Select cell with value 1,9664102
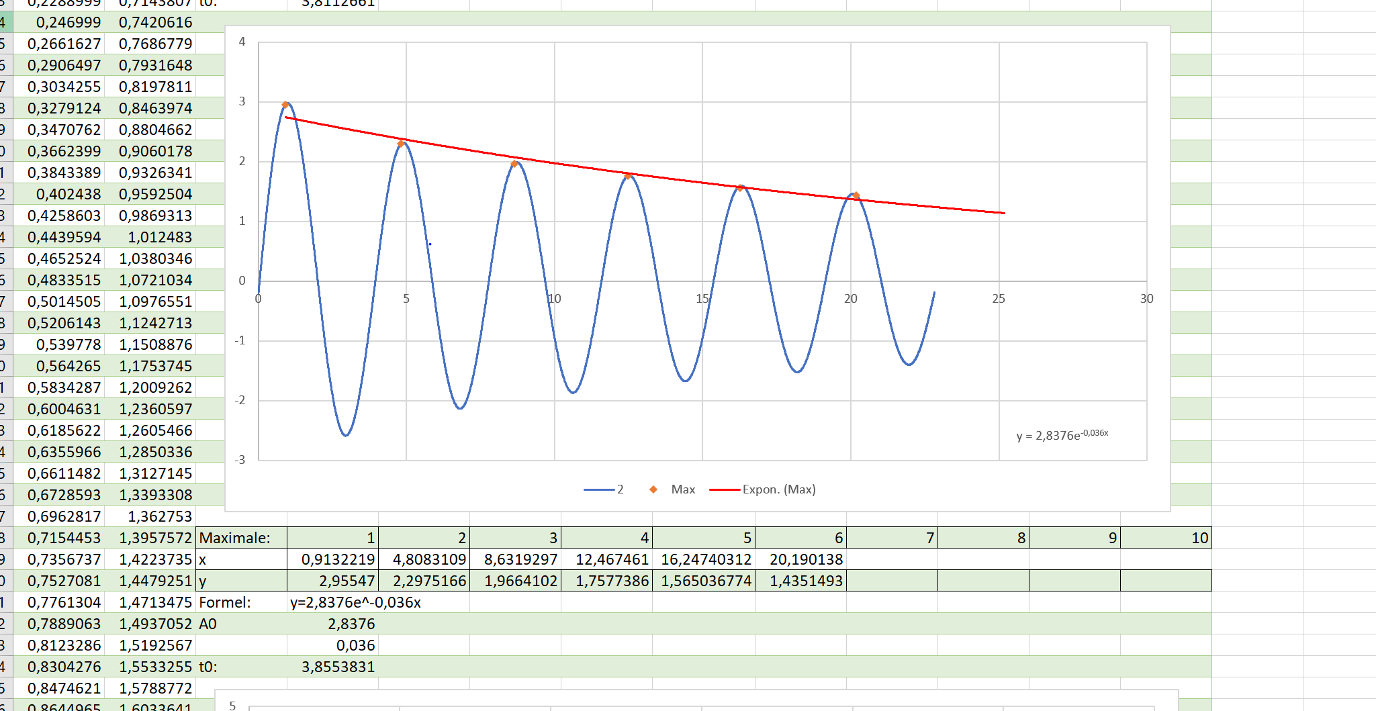Viewport: 1376px width, 711px height. [515, 581]
